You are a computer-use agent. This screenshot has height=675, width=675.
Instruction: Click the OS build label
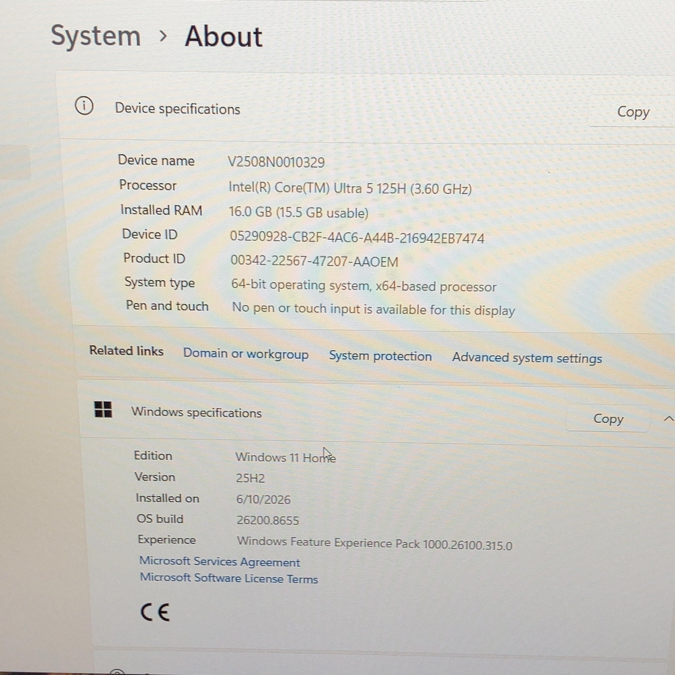pos(160,519)
